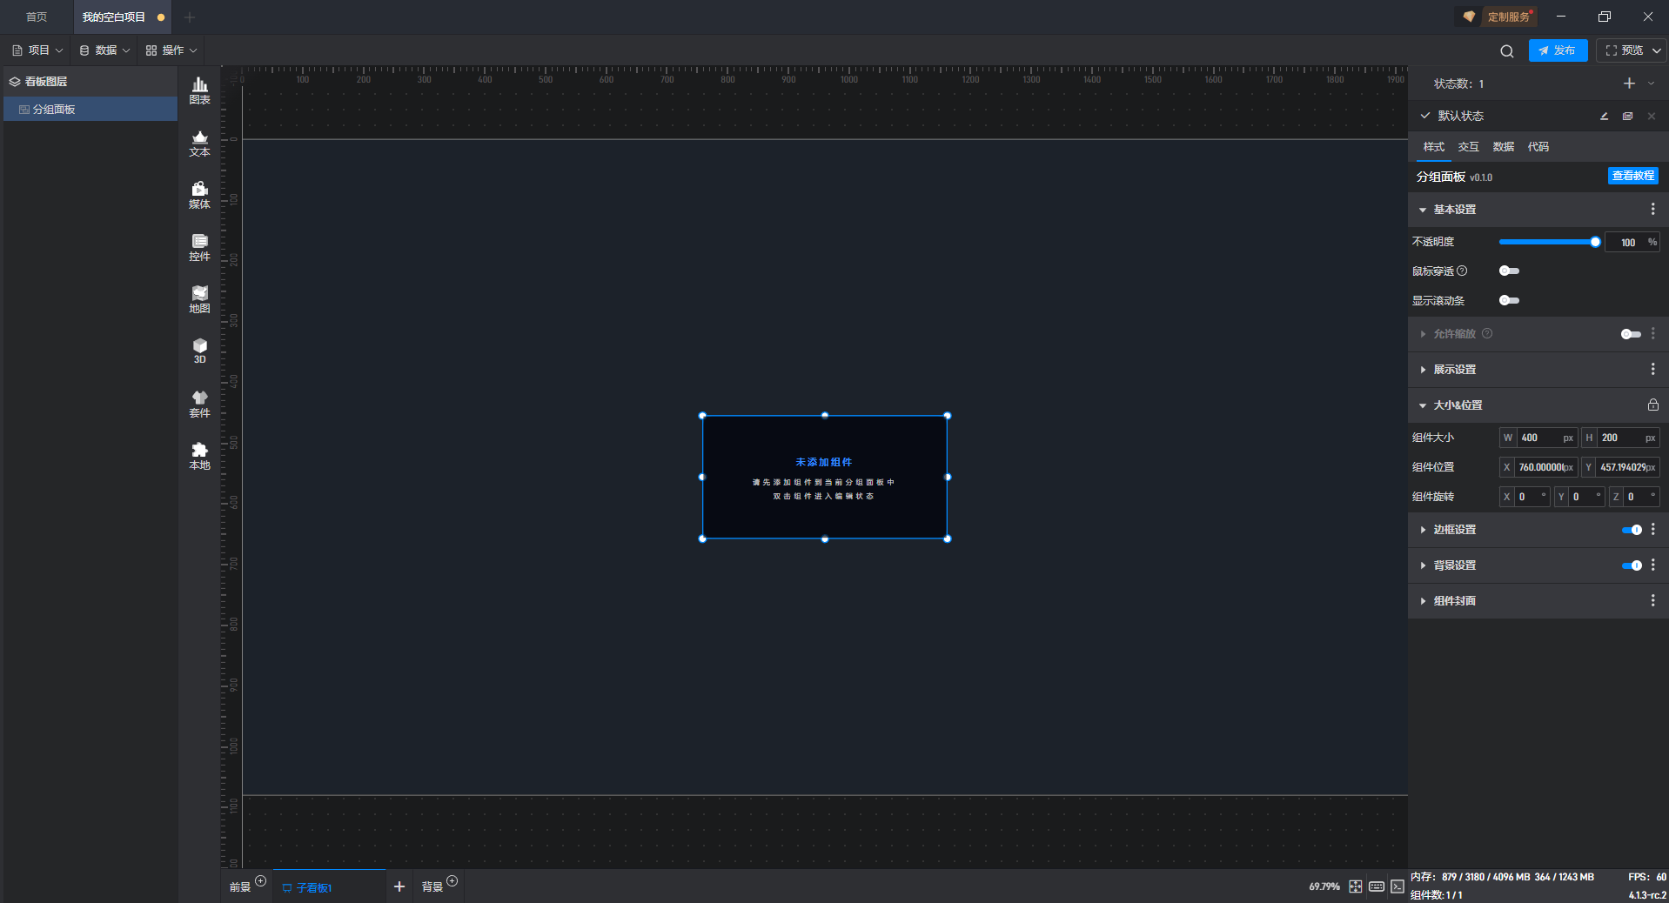Viewport: 1669px width, 903px height.
Task: Open the keyboard shortcuts icon
Action: point(1376,886)
